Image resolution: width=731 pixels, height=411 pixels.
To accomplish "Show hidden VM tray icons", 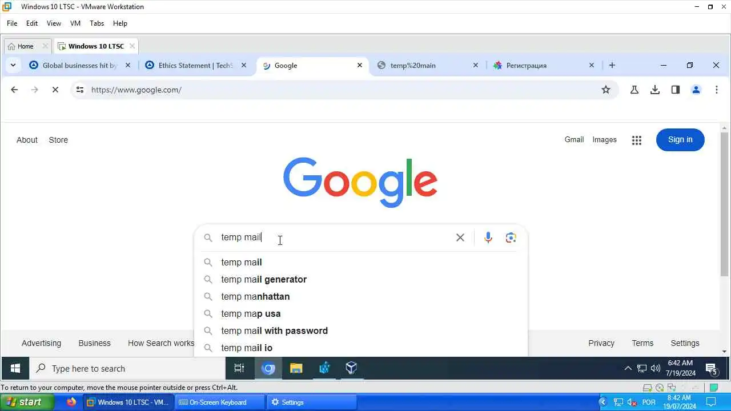I will click(628, 369).
